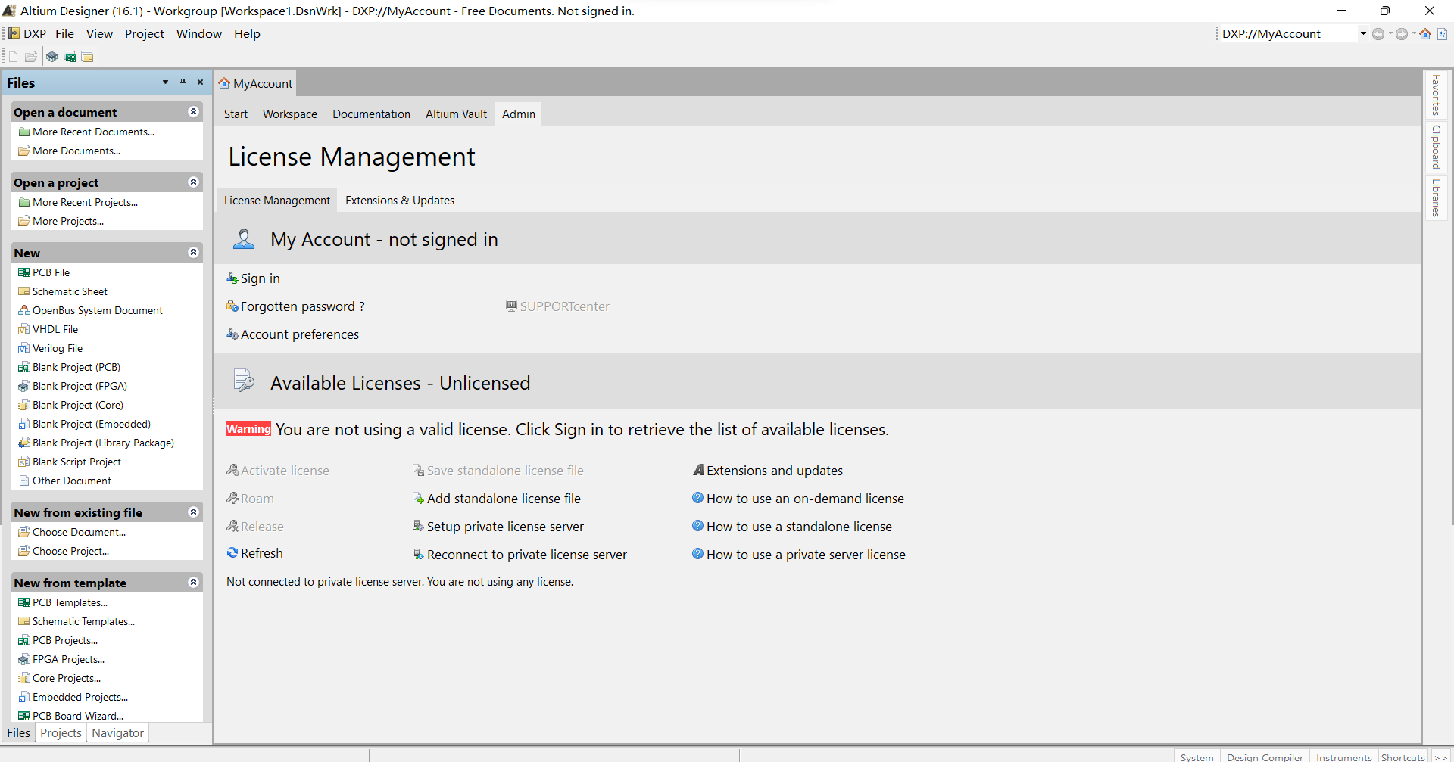Create a new PCB File
The width and height of the screenshot is (1454, 762).
[x=44, y=272]
